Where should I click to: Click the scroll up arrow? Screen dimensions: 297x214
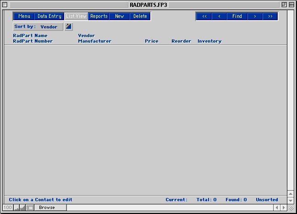291,194
